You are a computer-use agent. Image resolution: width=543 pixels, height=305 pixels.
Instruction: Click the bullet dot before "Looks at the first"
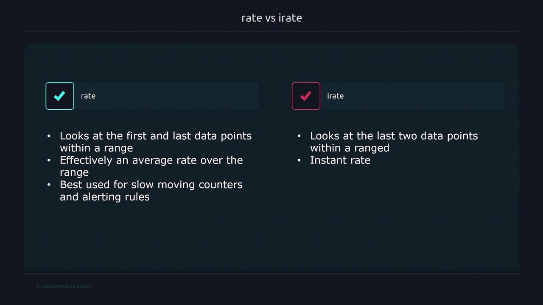pos(49,136)
